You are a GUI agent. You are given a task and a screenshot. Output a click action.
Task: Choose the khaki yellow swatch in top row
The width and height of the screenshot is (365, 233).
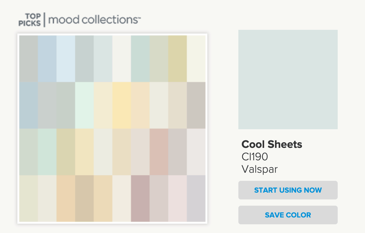coord(178,59)
